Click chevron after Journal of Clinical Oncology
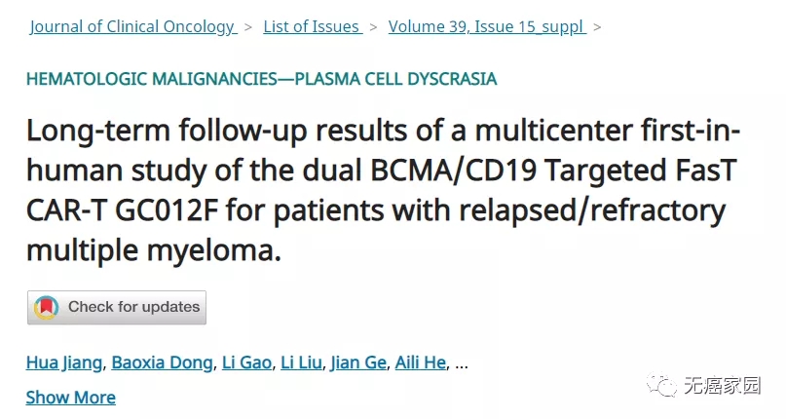The image size is (786, 419). click(x=249, y=27)
